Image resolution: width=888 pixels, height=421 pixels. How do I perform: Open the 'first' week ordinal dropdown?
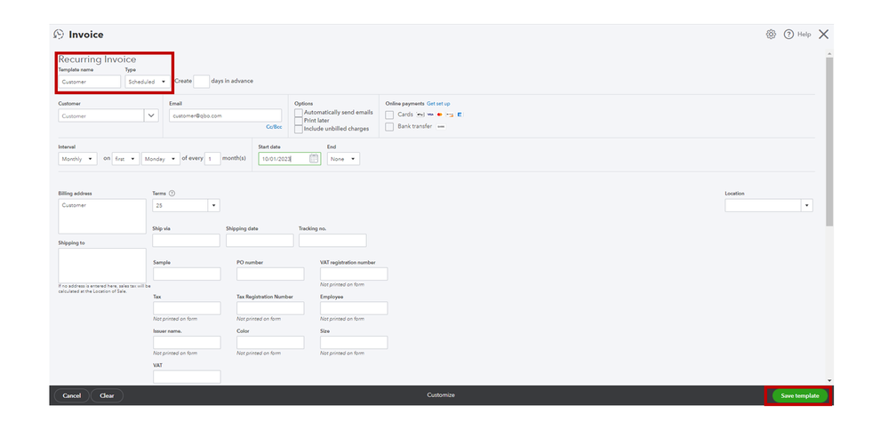pyautogui.click(x=125, y=159)
